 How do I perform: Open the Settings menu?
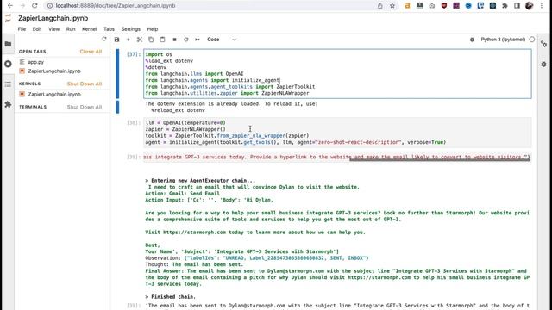pos(130,29)
